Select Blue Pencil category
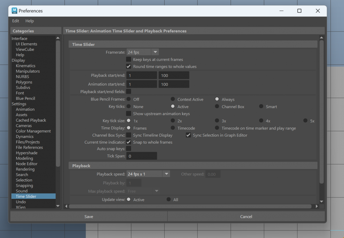 (26, 98)
